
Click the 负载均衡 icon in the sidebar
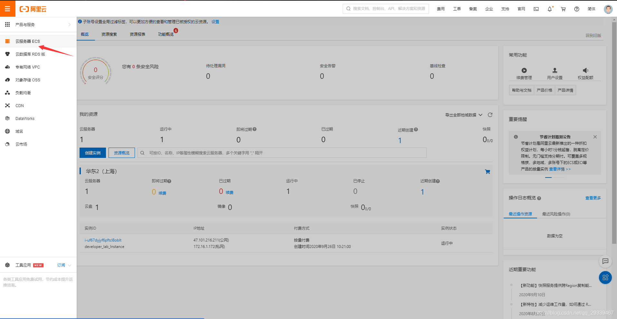click(x=7, y=93)
